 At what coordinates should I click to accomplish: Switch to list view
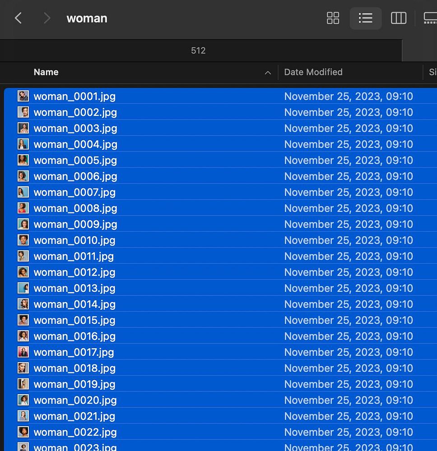[366, 18]
